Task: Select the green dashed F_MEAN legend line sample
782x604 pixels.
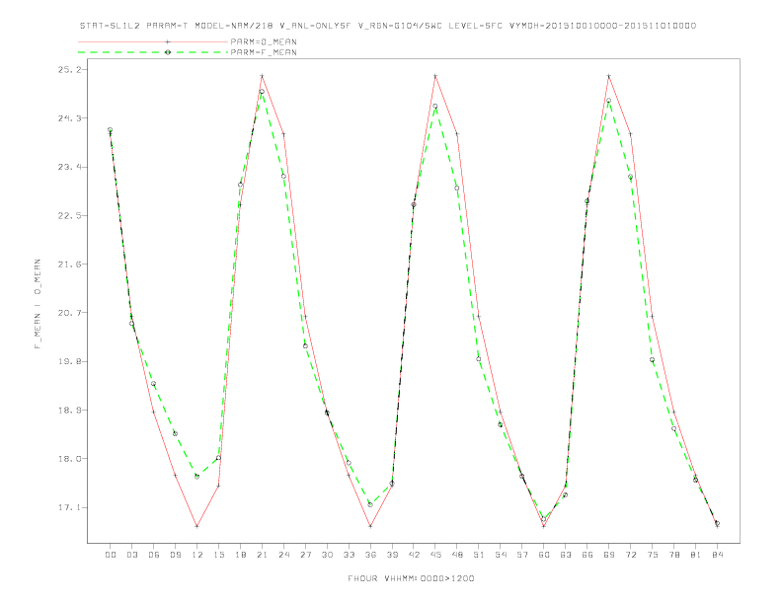Action: coord(153,52)
